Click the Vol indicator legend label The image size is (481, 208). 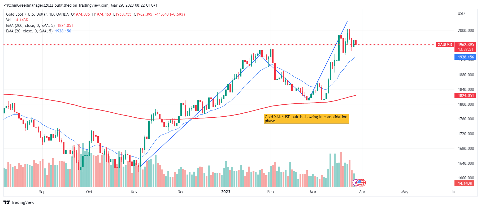(x=9, y=20)
